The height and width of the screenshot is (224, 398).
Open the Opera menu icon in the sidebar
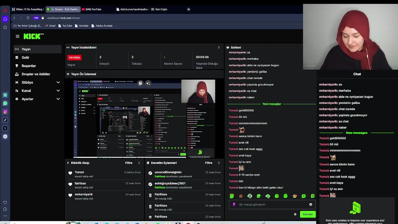point(5,10)
